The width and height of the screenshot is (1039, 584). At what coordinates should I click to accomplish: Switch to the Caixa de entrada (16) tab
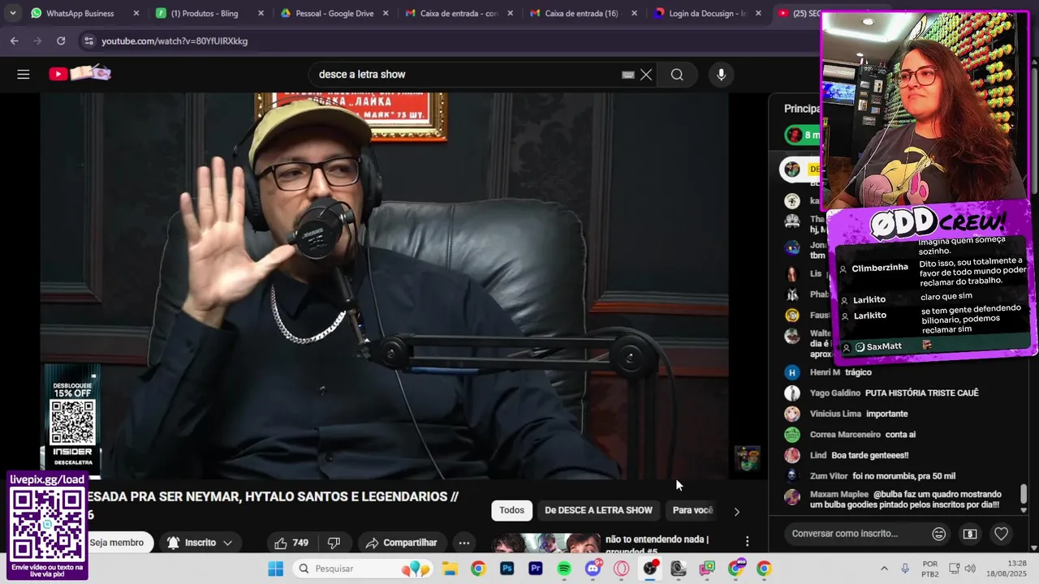pyautogui.click(x=582, y=13)
